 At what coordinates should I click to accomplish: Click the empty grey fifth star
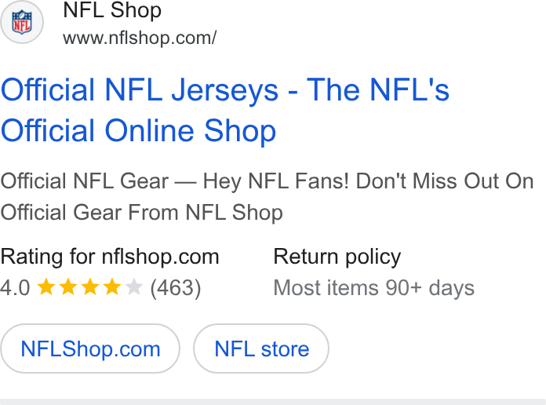point(134,286)
